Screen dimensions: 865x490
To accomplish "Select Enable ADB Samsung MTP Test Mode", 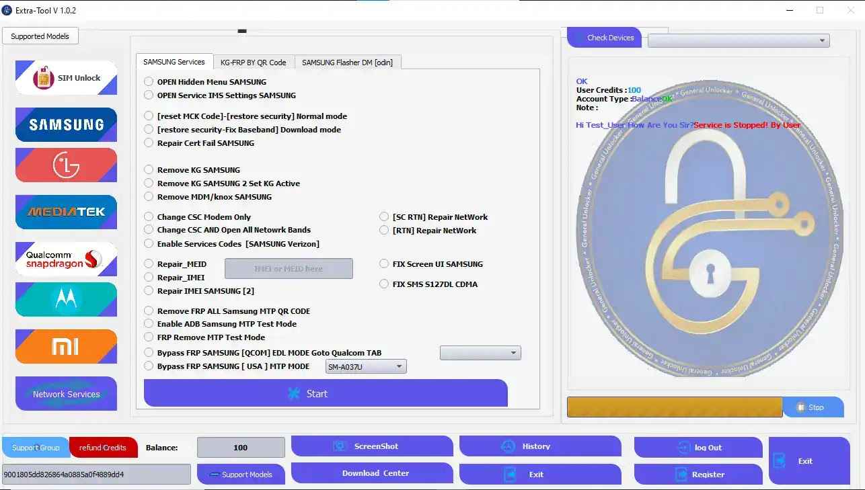I will (x=149, y=323).
